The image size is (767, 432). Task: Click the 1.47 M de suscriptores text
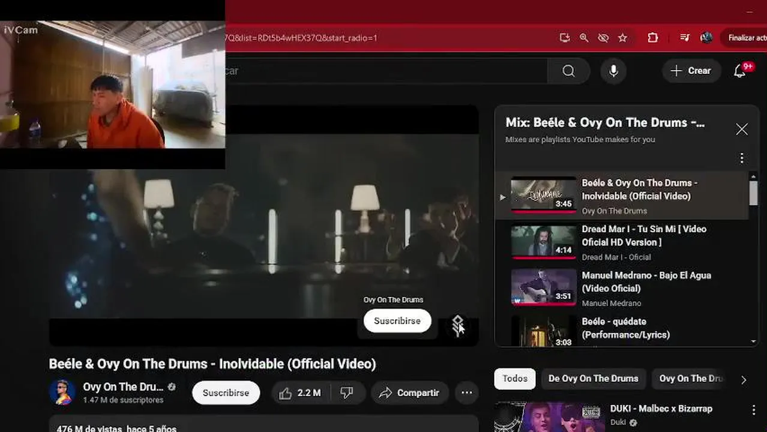123,400
